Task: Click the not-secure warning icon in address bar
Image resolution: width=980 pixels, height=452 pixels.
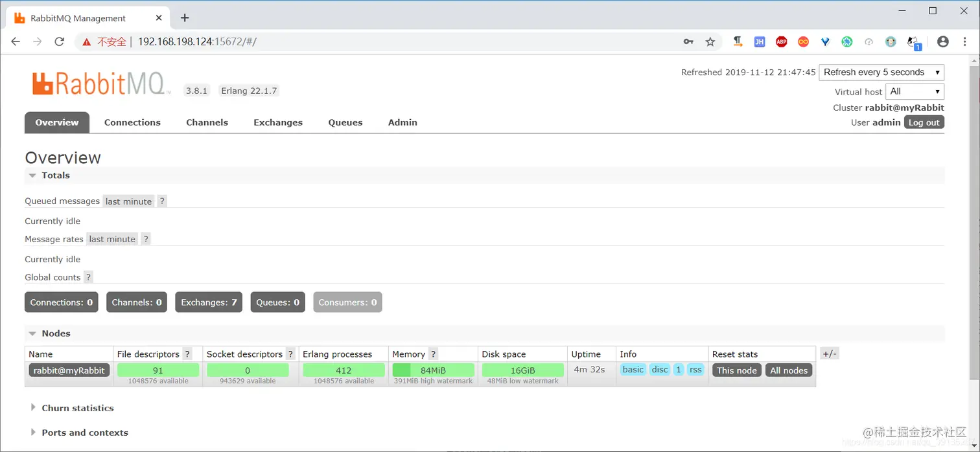Action: tap(87, 41)
